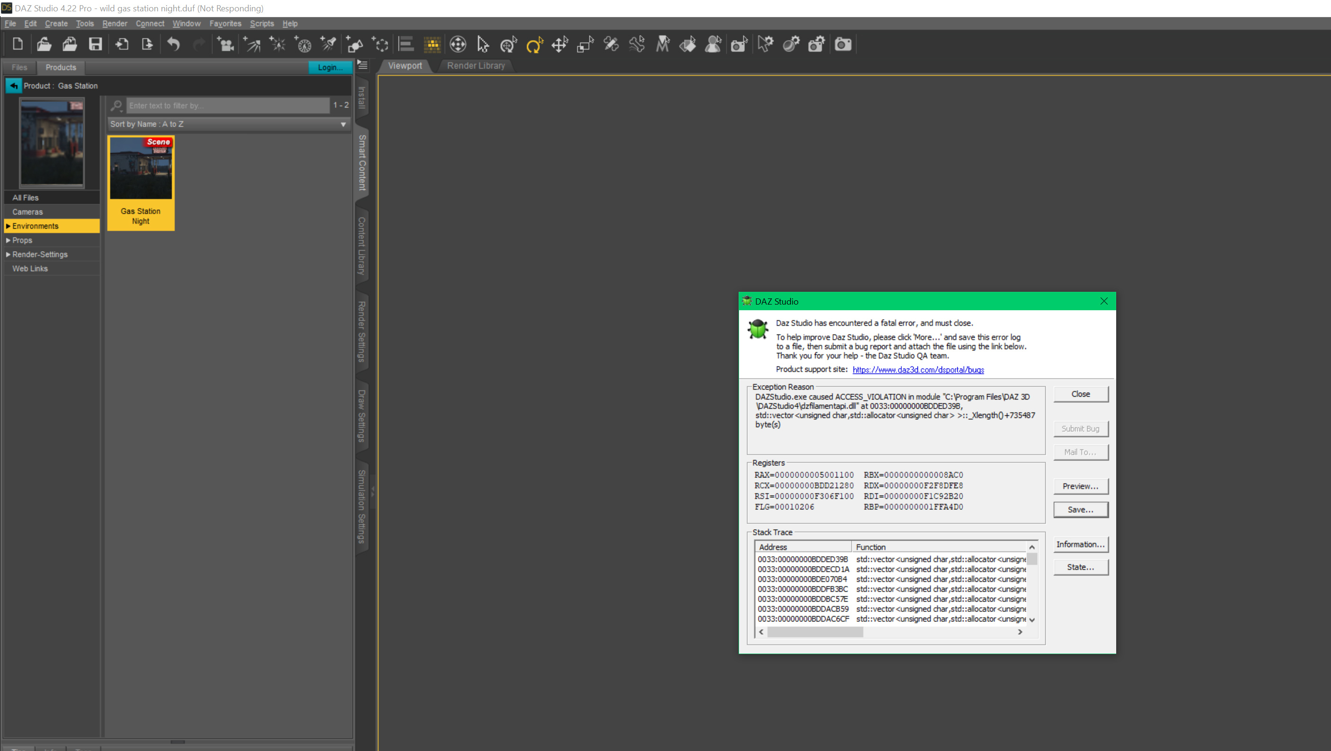The height and width of the screenshot is (751, 1331).
Task: Select the yellow Rotate tool
Action: pyautogui.click(x=534, y=44)
